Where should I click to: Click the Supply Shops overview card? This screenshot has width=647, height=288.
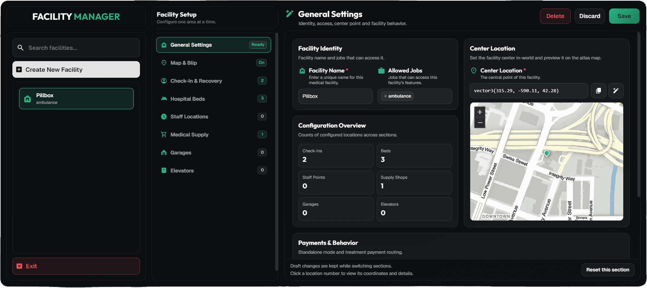[414, 182]
